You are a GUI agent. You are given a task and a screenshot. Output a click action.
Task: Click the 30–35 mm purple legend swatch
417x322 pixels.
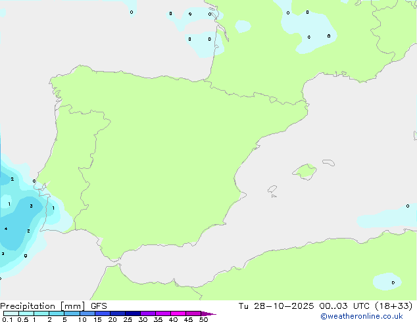147,313
